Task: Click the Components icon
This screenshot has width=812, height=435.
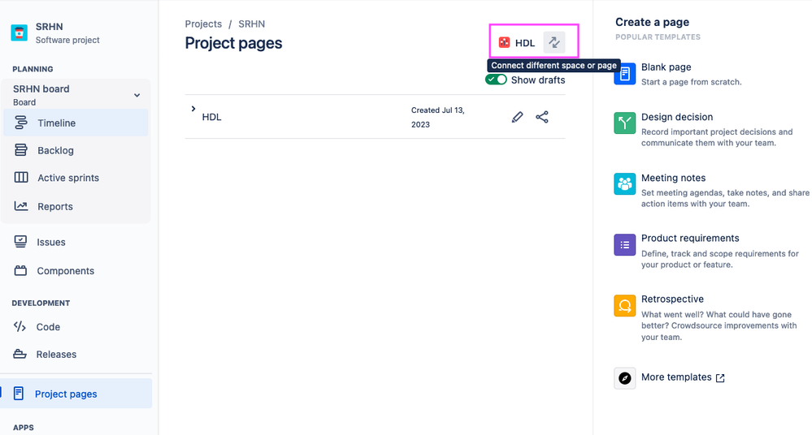Action: coord(20,270)
